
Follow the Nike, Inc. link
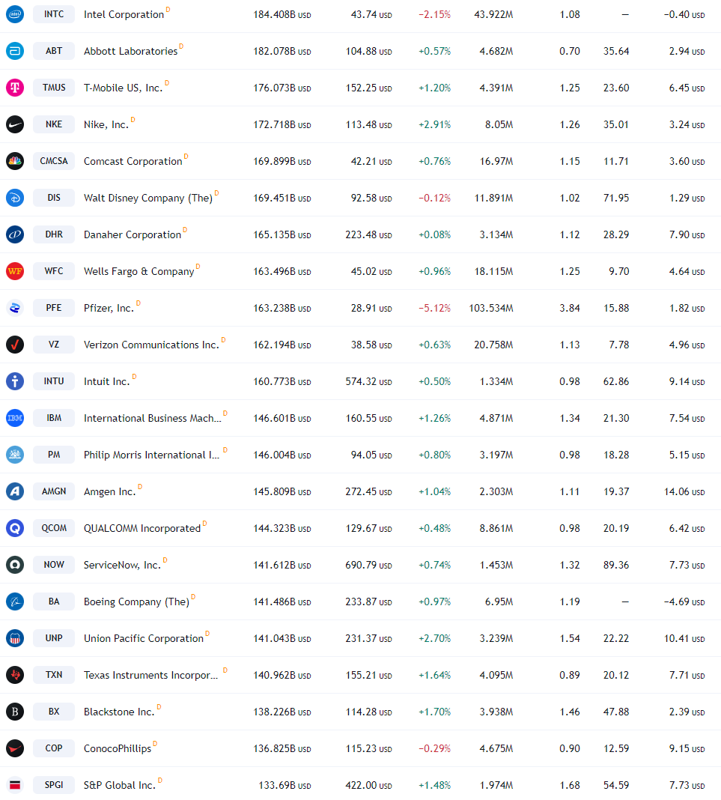click(106, 124)
